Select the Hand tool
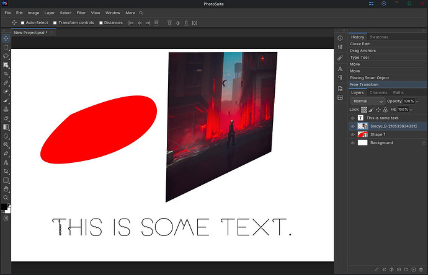Viewport: 428px width, 275px height. point(6,189)
